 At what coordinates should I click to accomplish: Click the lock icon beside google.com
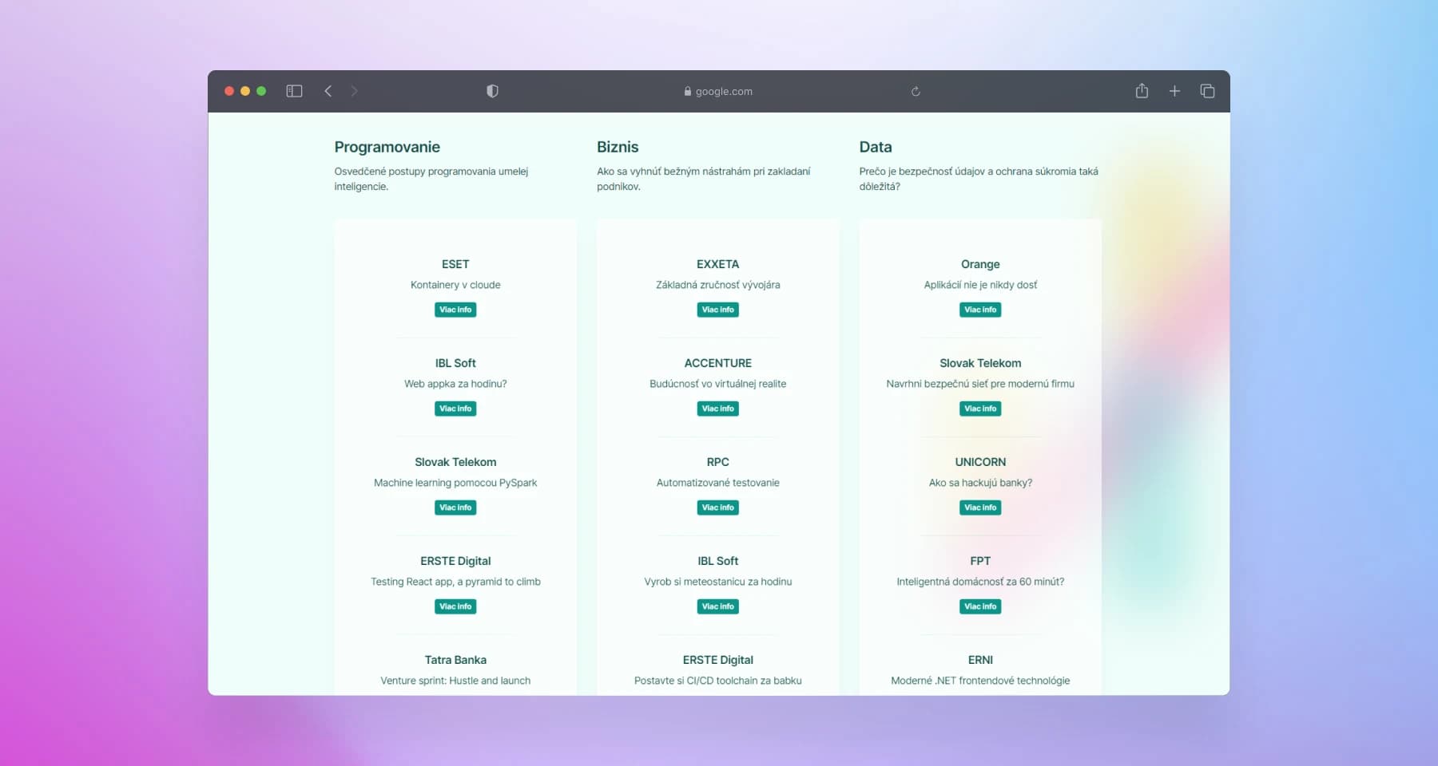coord(687,91)
